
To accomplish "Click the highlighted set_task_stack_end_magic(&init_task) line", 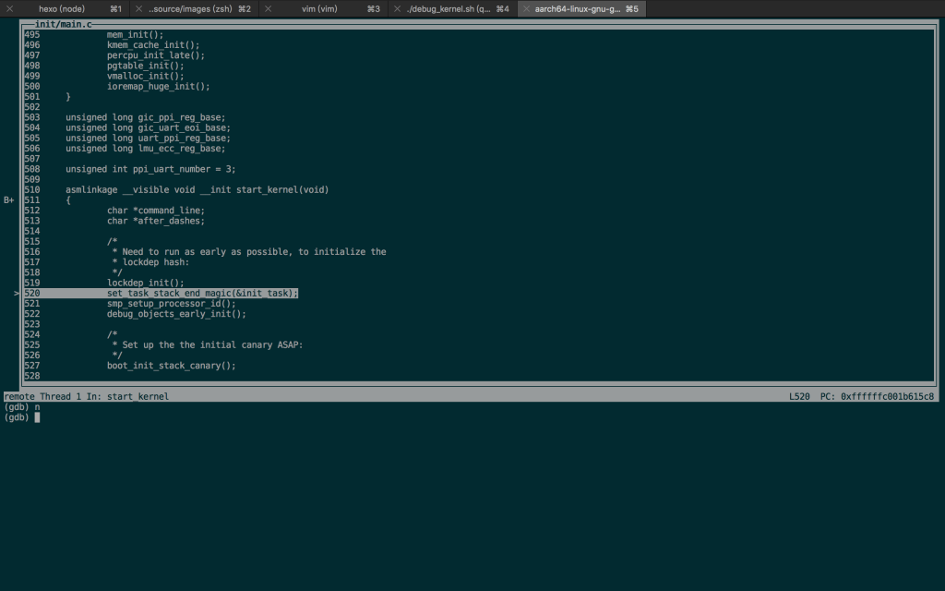I will [202, 293].
